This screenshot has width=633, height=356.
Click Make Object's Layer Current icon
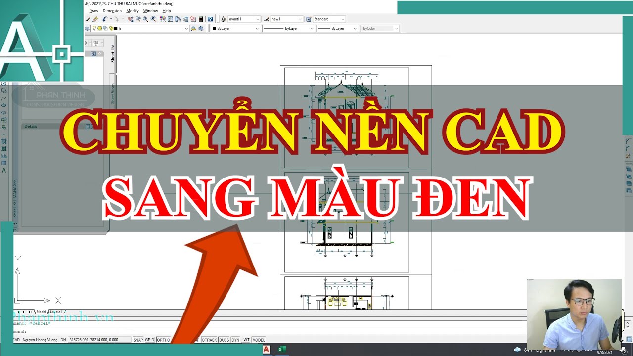pos(193,28)
